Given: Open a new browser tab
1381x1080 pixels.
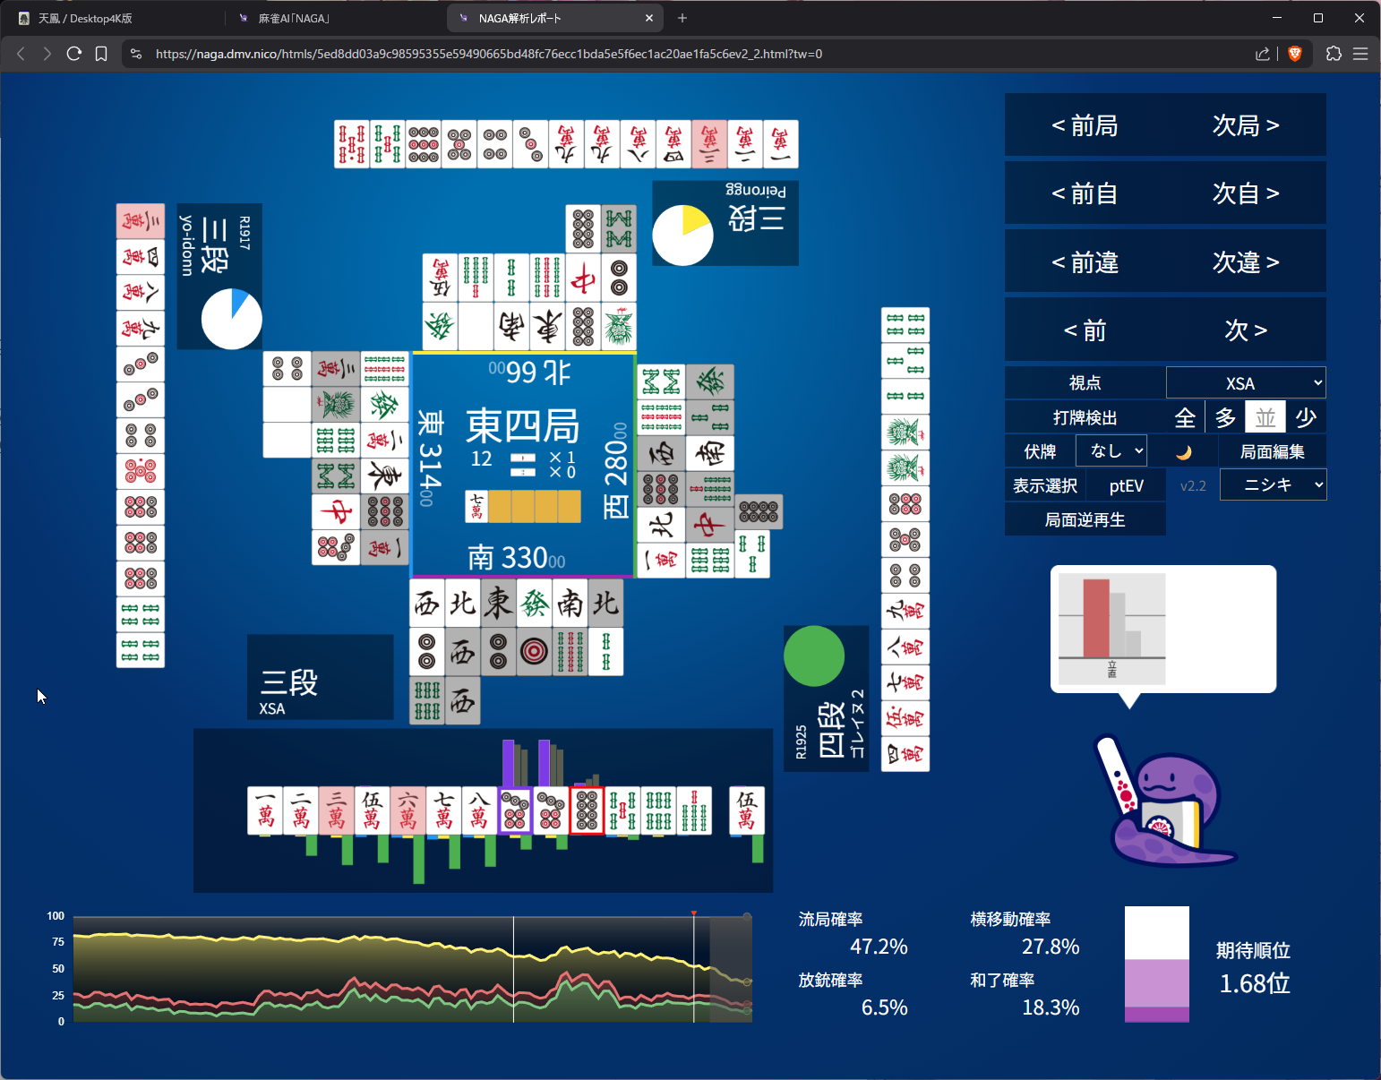Looking at the screenshot, I should pyautogui.click(x=682, y=18).
